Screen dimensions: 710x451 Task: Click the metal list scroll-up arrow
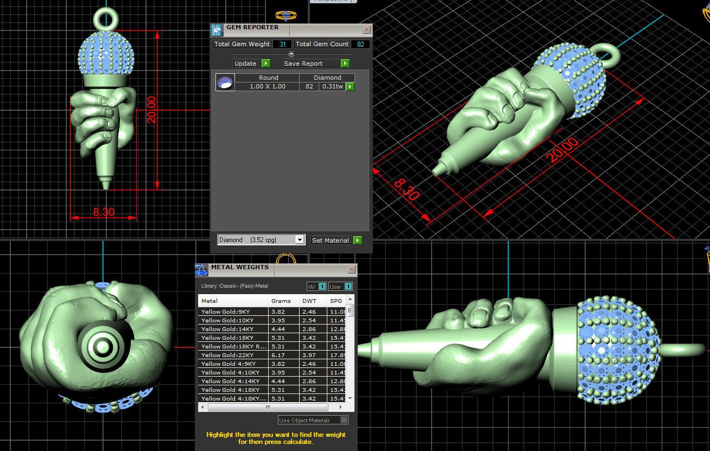pyautogui.click(x=350, y=299)
